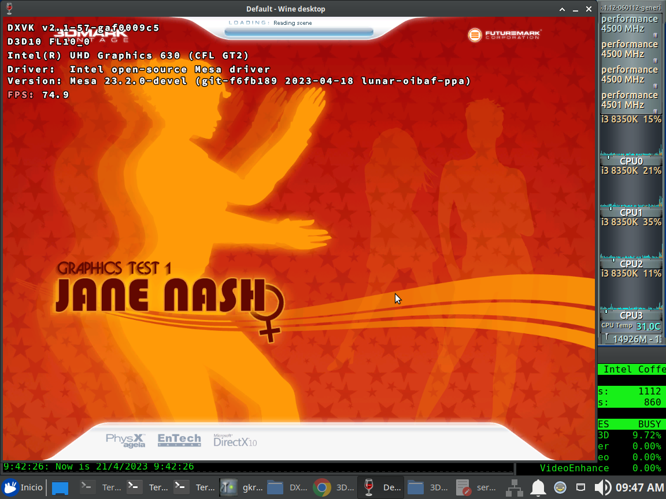Screen dimensions: 666x499
Task: Show the calendar from 09:47 AM clock
Action: click(639, 487)
